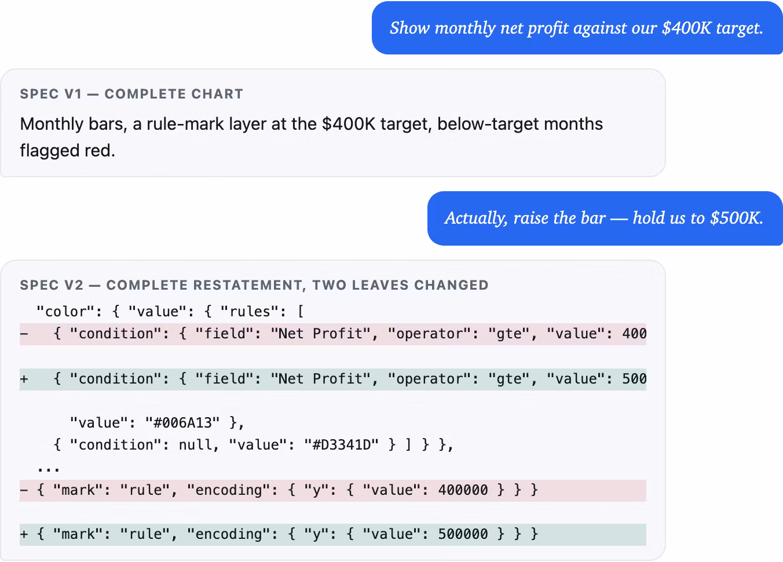The image size is (783, 562).
Task: Click the removed condition line with value 400
Action: [x=333, y=334]
